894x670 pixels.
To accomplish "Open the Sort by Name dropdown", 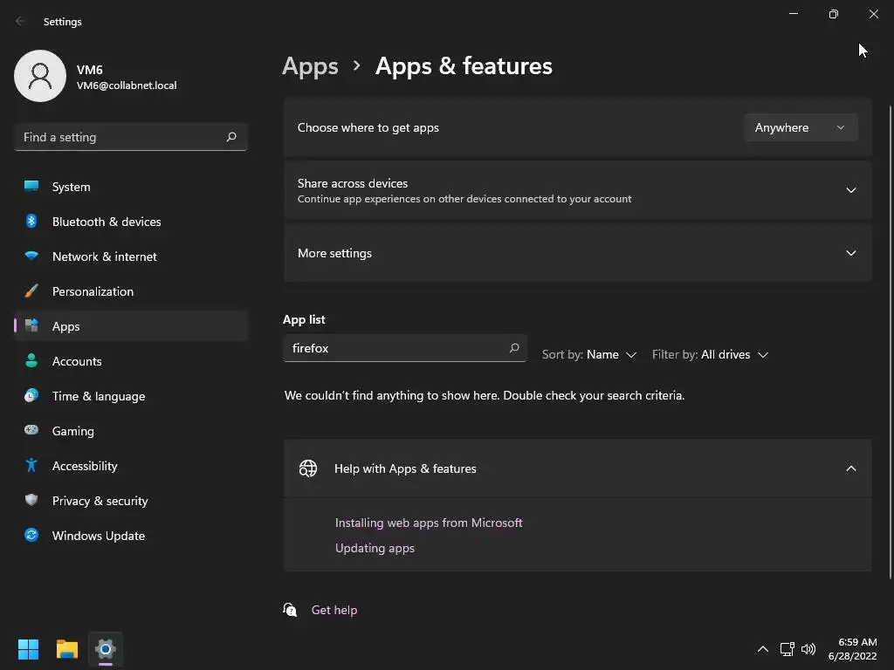I will (589, 355).
